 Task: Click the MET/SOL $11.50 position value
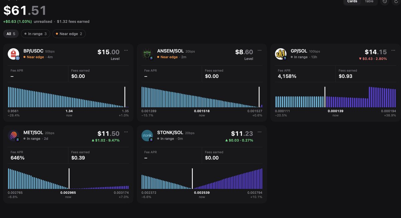108,134
